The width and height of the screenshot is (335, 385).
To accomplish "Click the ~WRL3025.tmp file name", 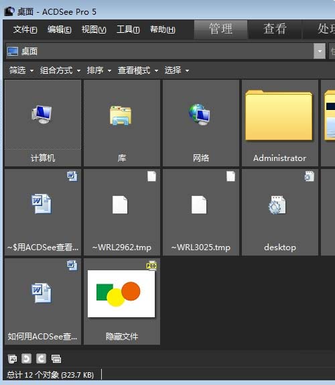I will tap(201, 248).
